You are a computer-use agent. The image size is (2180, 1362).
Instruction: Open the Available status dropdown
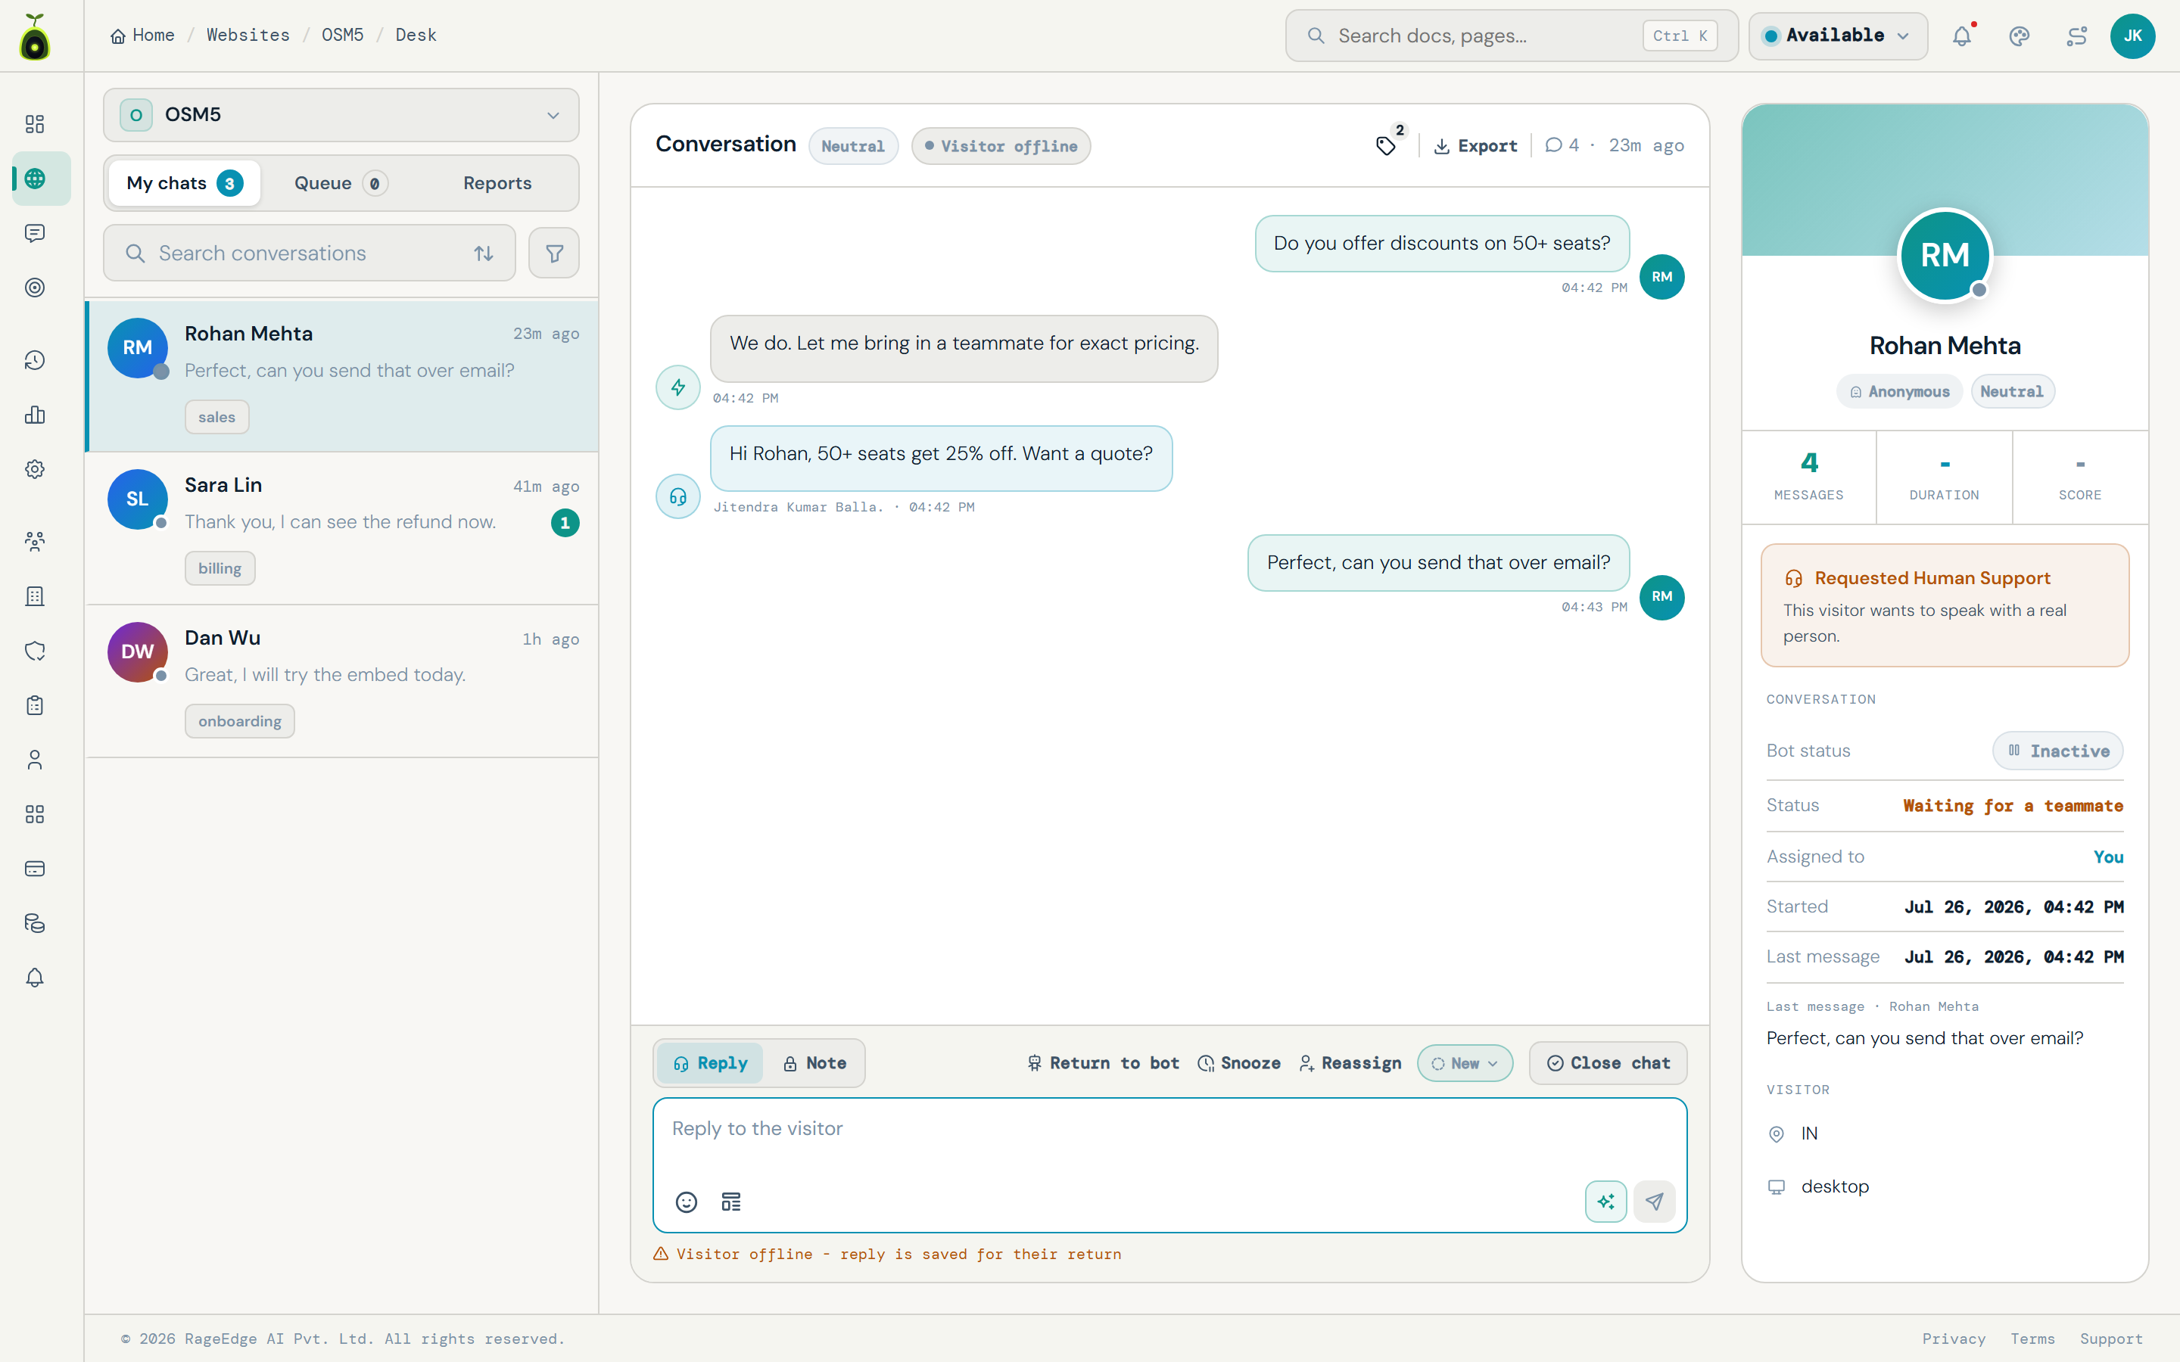(1838, 36)
